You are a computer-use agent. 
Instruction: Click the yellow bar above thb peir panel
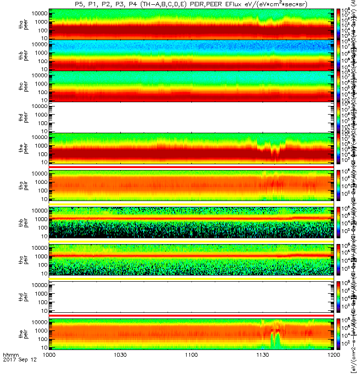click(191, 204)
